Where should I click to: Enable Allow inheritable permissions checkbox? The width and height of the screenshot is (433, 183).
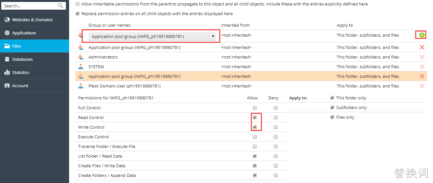(x=77, y=4)
